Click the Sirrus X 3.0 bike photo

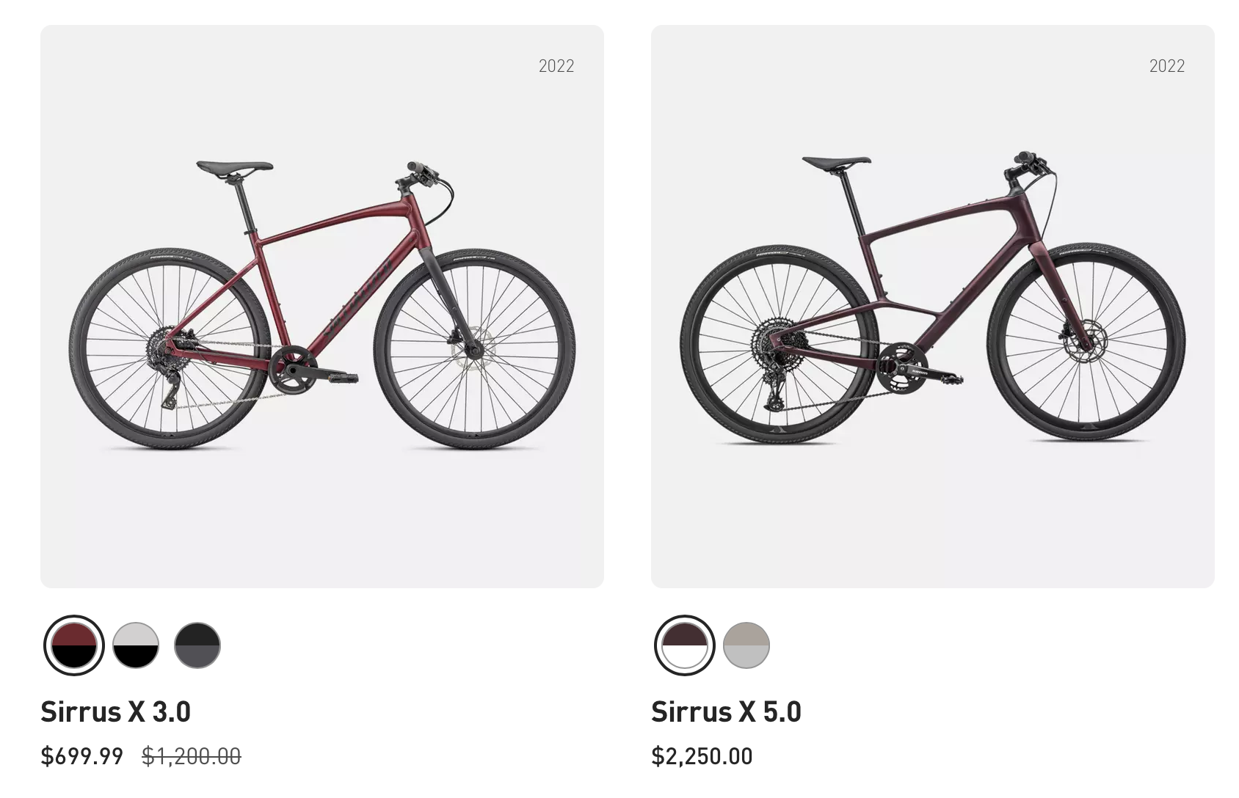[x=322, y=307]
